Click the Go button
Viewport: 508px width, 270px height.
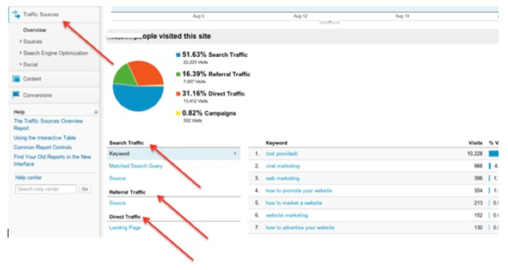(x=85, y=189)
